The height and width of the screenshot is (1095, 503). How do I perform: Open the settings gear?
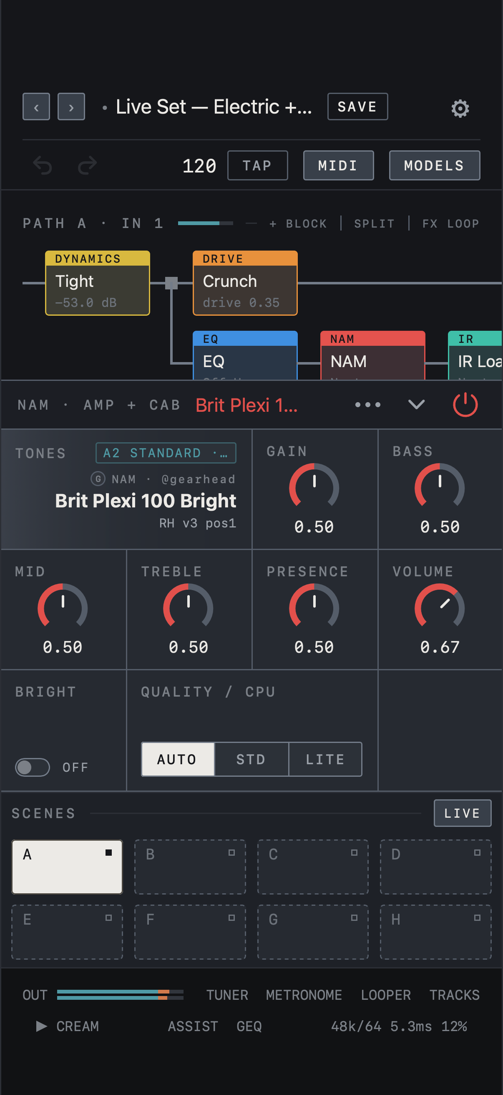tap(460, 109)
